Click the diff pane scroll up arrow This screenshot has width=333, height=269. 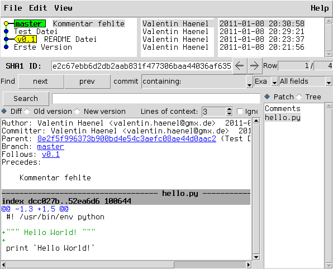[256, 121]
